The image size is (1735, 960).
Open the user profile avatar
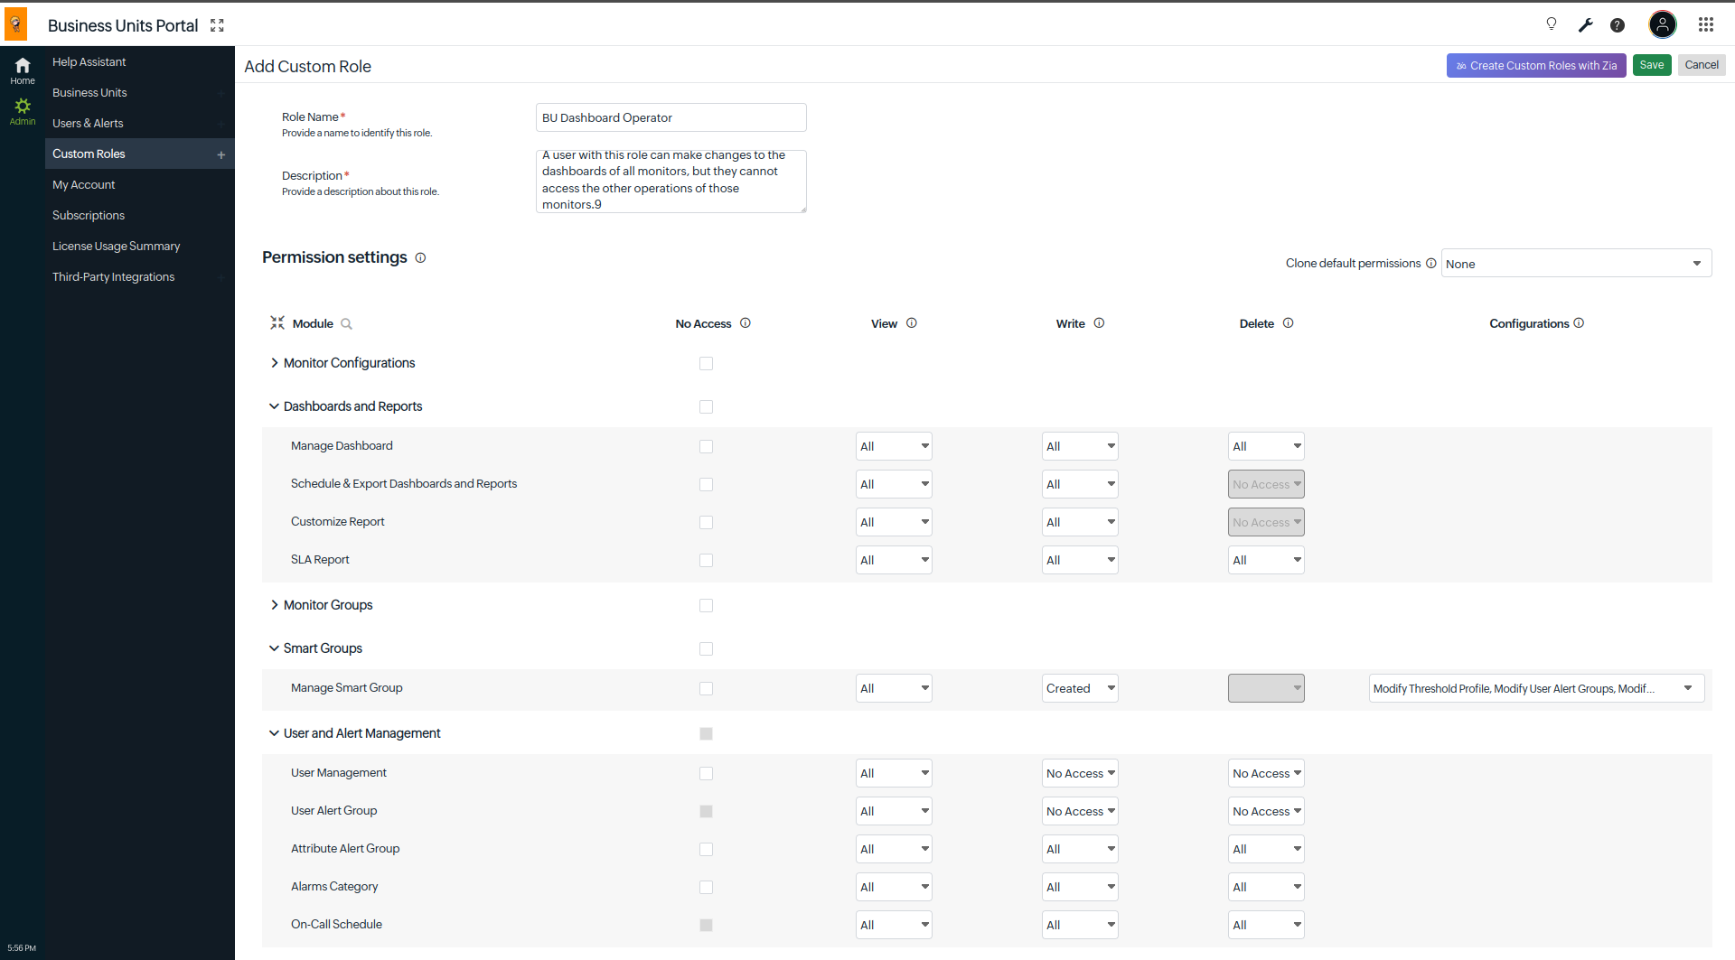click(x=1663, y=24)
